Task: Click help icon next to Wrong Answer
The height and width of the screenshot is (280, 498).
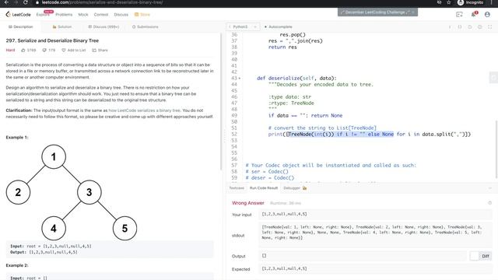Action: (489, 203)
